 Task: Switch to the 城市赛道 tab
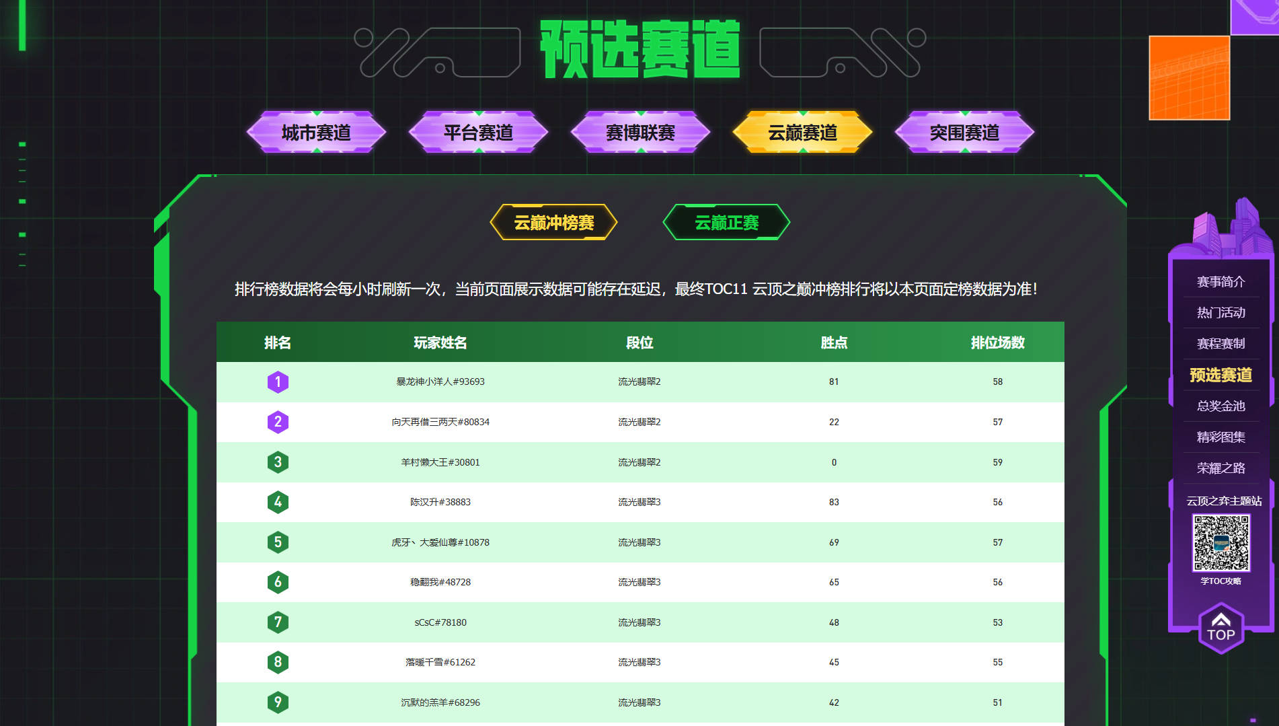316,133
